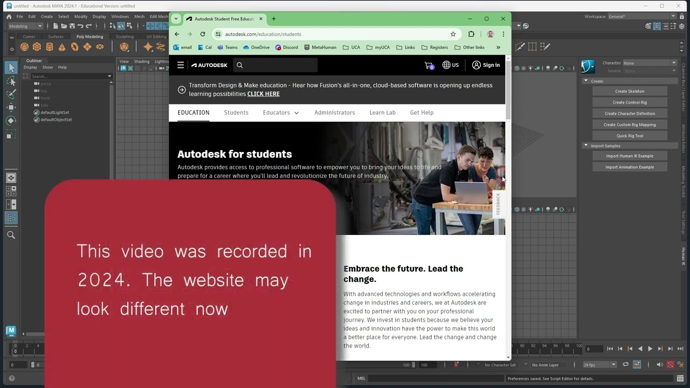The height and width of the screenshot is (388, 690).
Task: Click the New Scene icon in Maya
Action: click(x=56, y=26)
